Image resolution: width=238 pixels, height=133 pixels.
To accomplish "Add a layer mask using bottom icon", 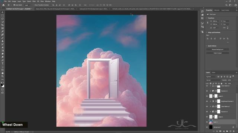I will click(221, 132).
